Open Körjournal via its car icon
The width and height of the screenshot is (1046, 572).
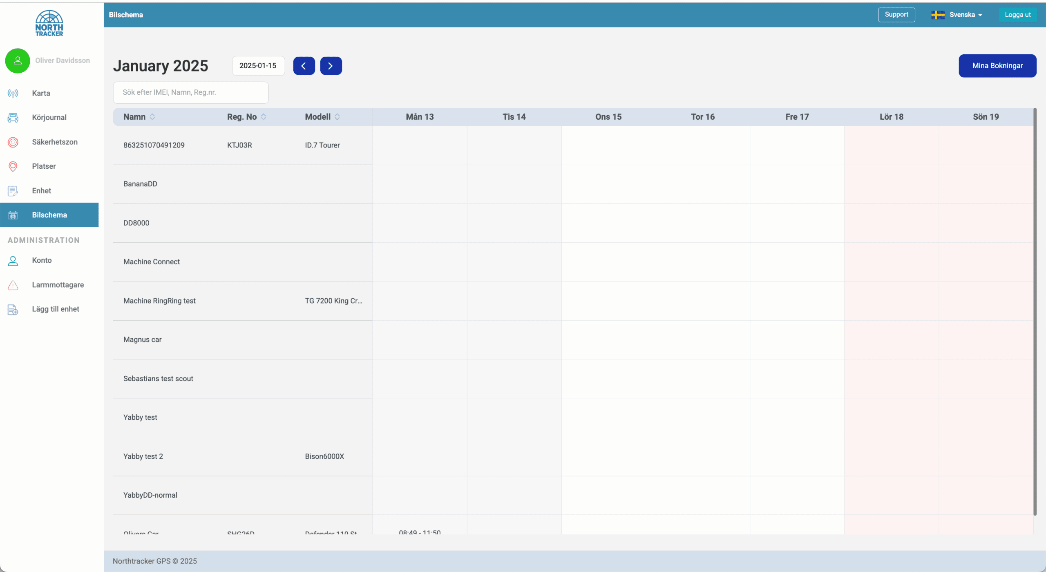(13, 118)
